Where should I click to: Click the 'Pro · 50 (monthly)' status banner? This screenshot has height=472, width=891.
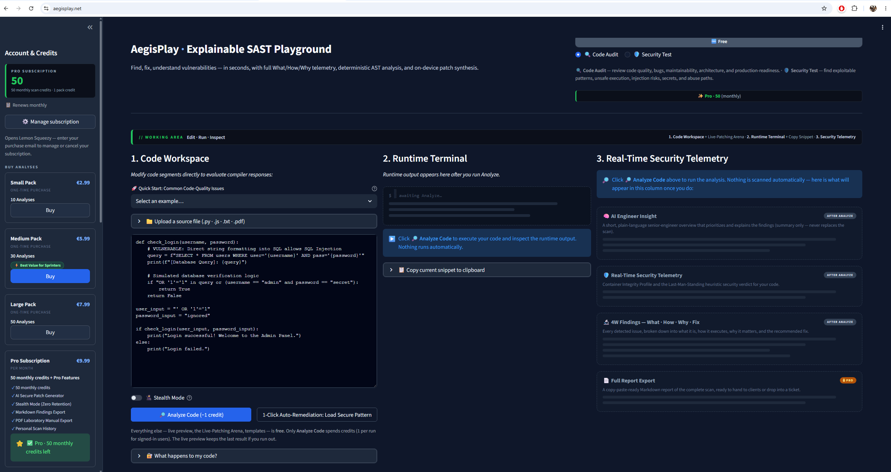pyautogui.click(x=719, y=96)
